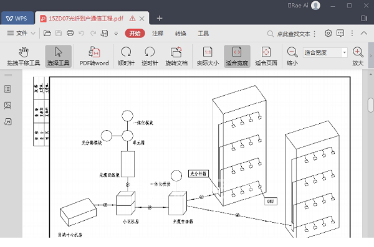The width and height of the screenshot is (374, 247).
Task: Click the save icon in quick toolbar
Action: [59, 33]
